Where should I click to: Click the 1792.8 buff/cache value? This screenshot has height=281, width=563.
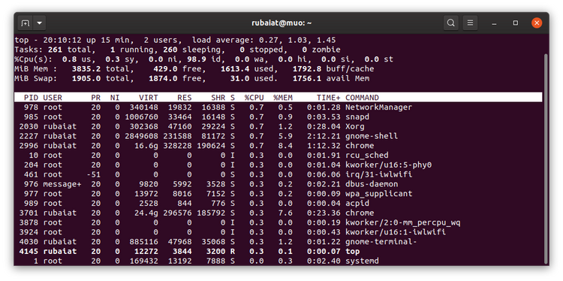[307, 68]
